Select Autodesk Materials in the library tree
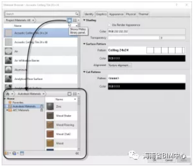This screenshot has height=167, width=194. click(x=24, y=106)
